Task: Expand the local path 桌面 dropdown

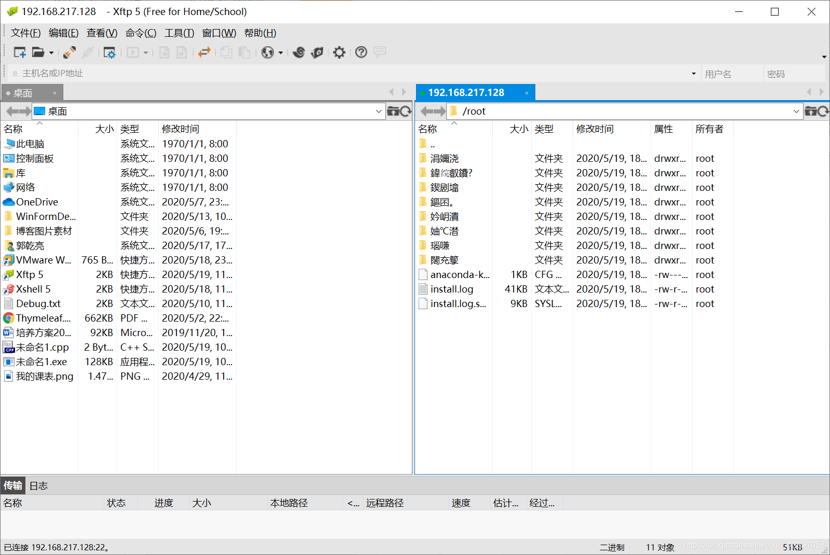Action: coord(379,112)
